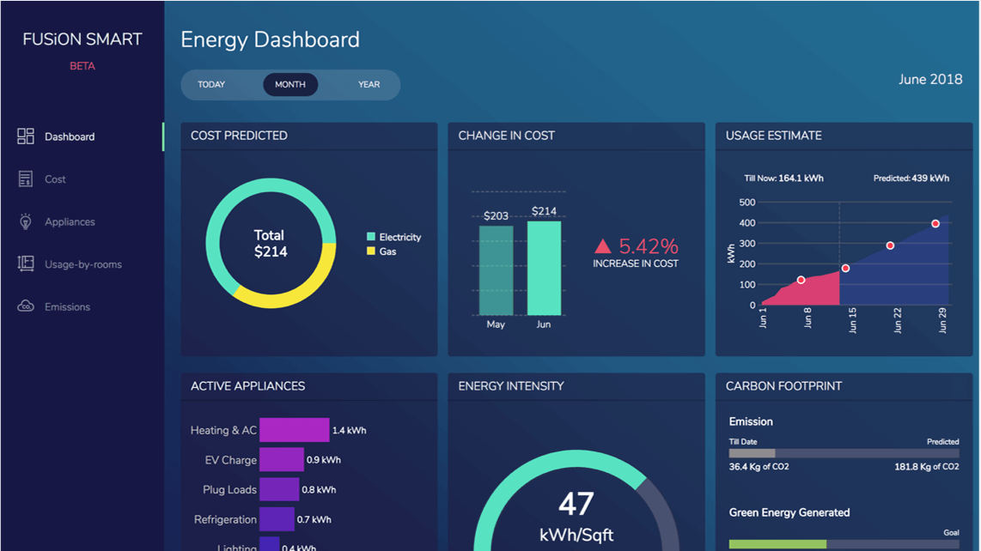Viewport: 981px width, 551px height.
Task: Click the Jun 29 data point marker
Action: tap(935, 222)
